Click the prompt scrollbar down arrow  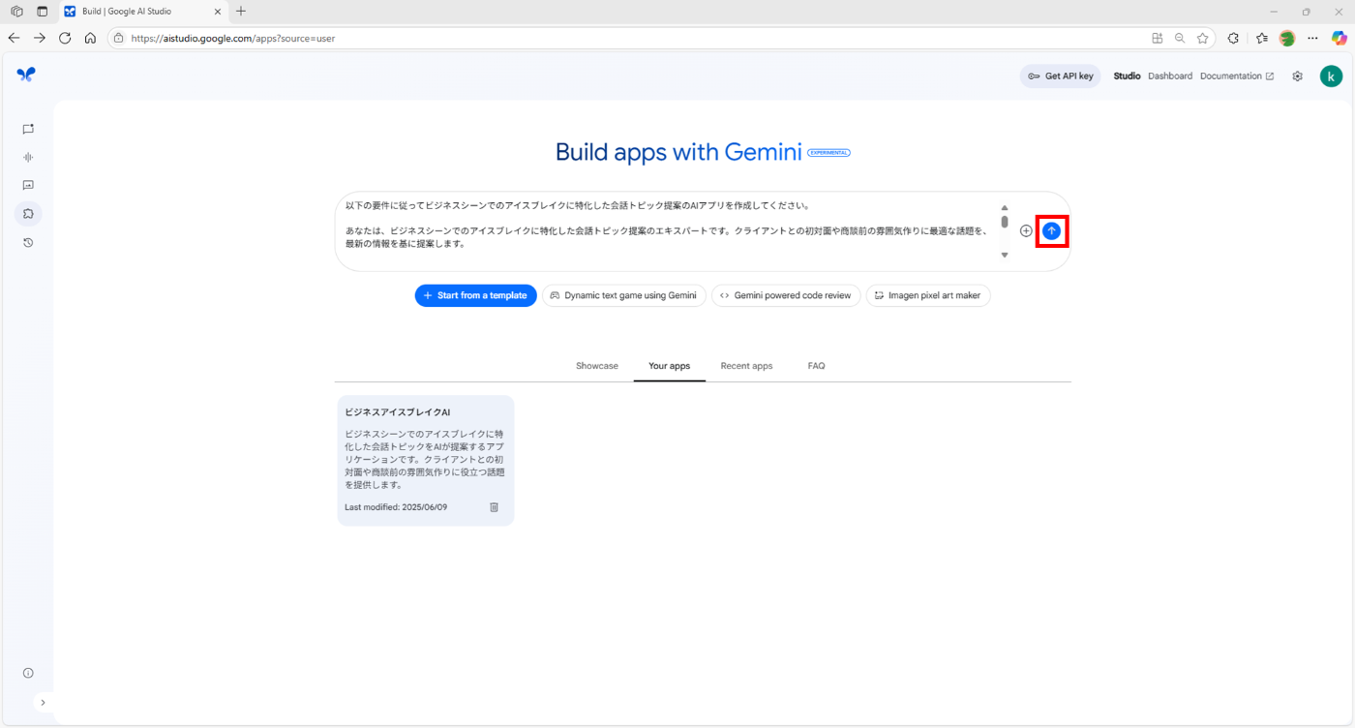click(x=1005, y=256)
